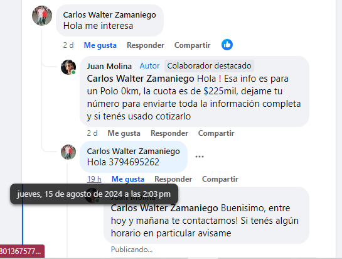Click the Autor badge next to Juan Molina

tap(149, 66)
